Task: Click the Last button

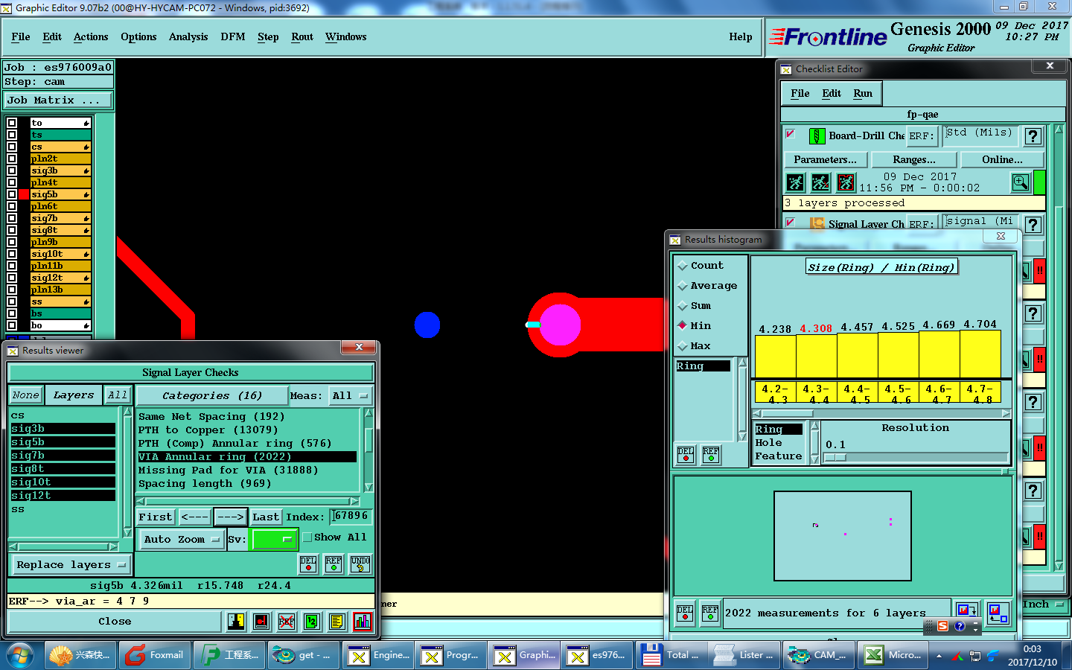Action: [x=266, y=517]
